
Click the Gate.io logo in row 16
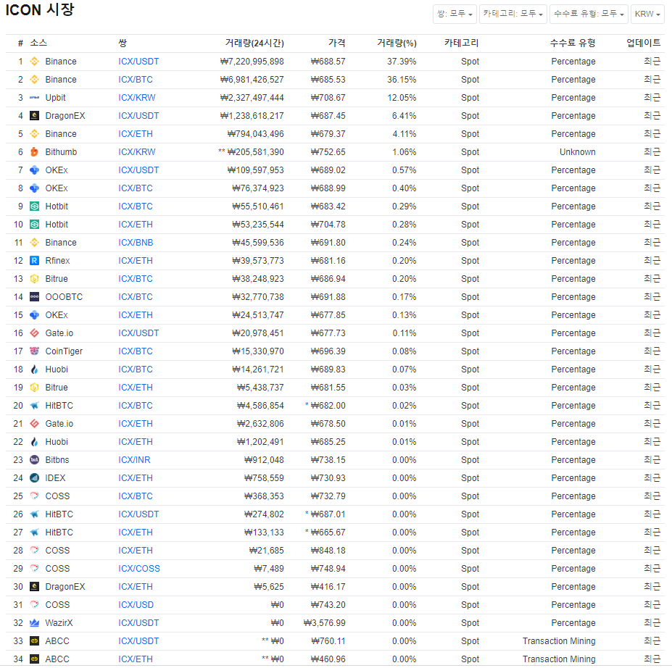click(34, 333)
